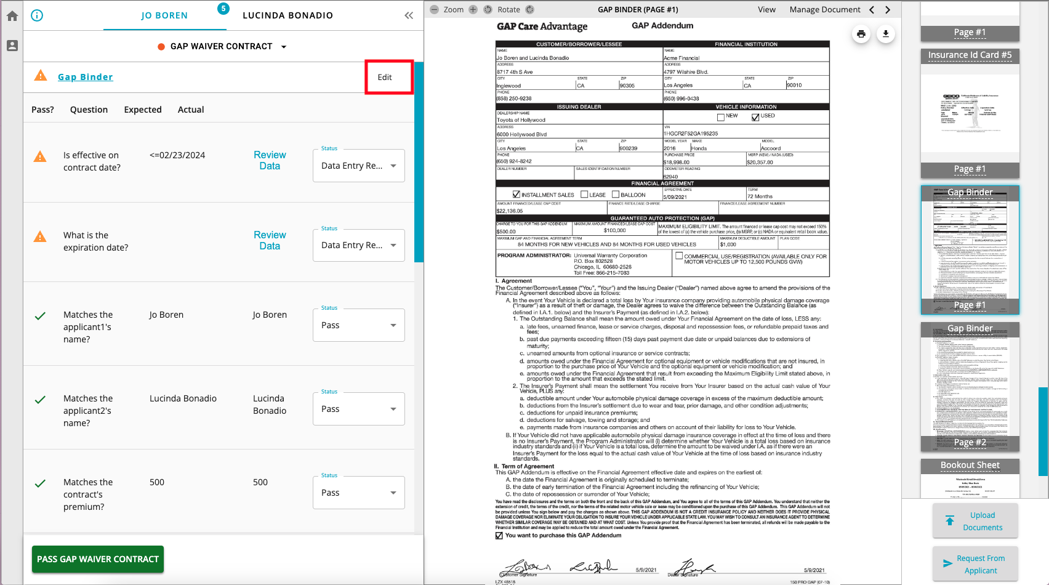Toggle the BALLOON checkbox in document
This screenshot has height=585, width=1049.
[616, 195]
